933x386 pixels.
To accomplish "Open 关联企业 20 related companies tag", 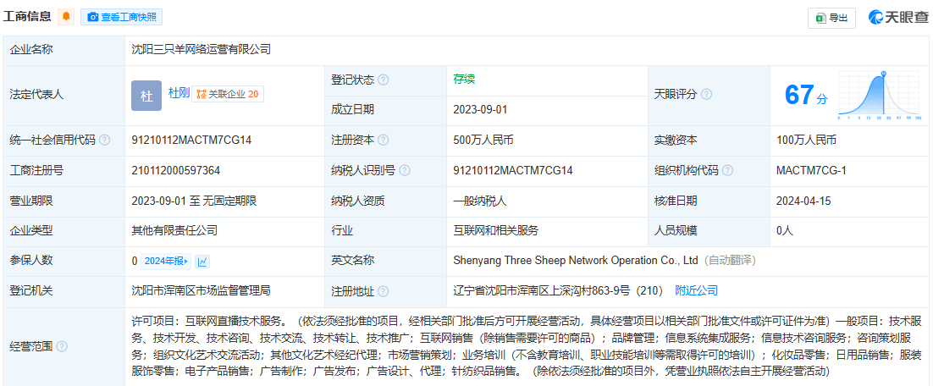I will pyautogui.click(x=227, y=94).
